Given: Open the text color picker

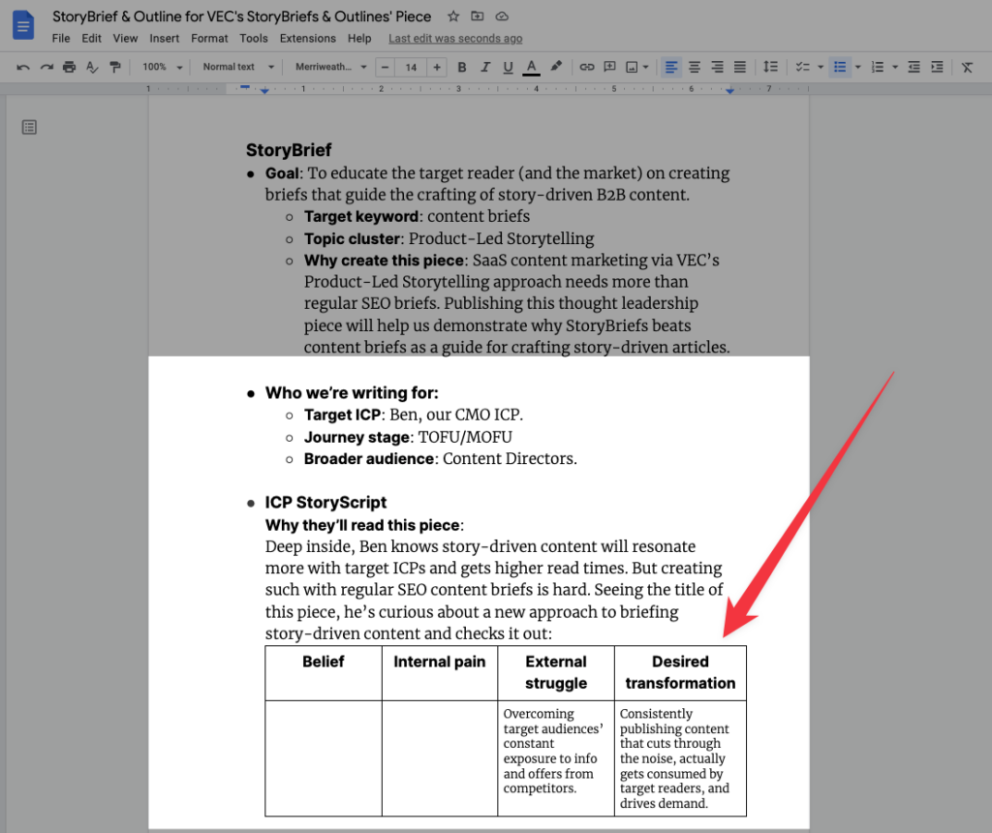Looking at the screenshot, I should pyautogui.click(x=532, y=67).
